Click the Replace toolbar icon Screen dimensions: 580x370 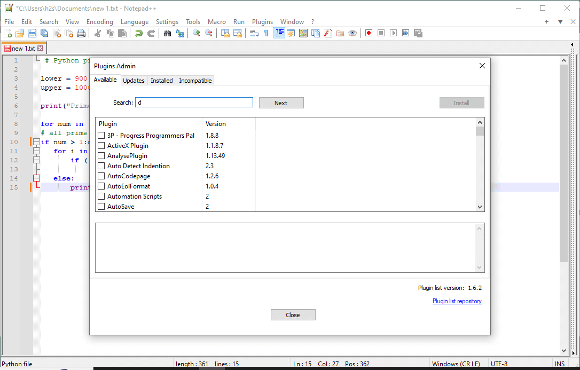click(x=180, y=33)
